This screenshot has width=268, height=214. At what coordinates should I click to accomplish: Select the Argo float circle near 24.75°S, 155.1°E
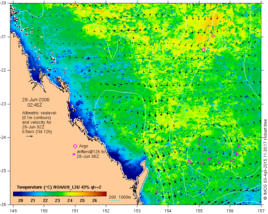202,163
